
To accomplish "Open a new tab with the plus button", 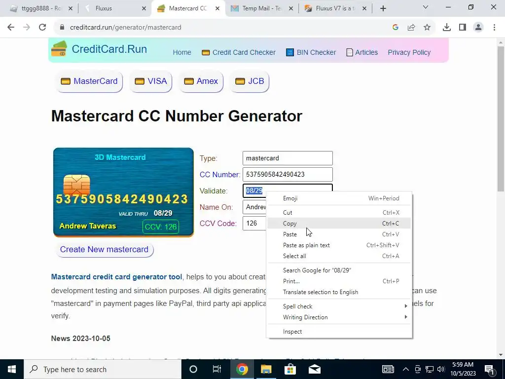I will point(383,8).
